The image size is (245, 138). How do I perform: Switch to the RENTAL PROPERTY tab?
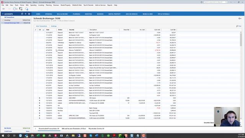pos(114,14)
